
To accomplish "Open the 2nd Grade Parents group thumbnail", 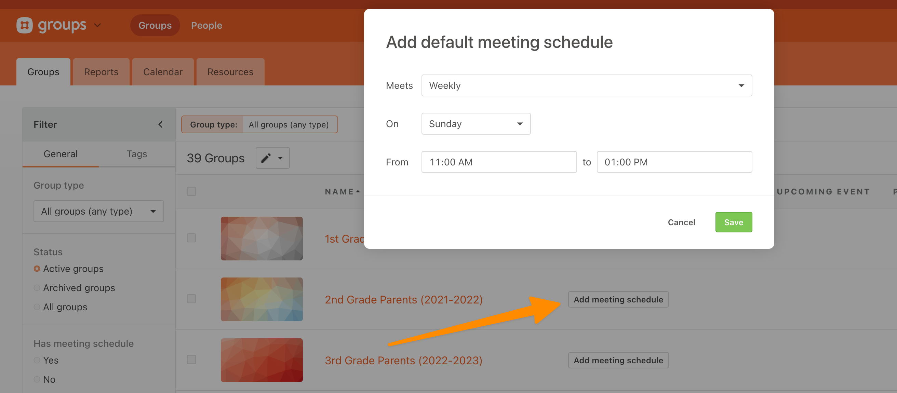I will [262, 299].
